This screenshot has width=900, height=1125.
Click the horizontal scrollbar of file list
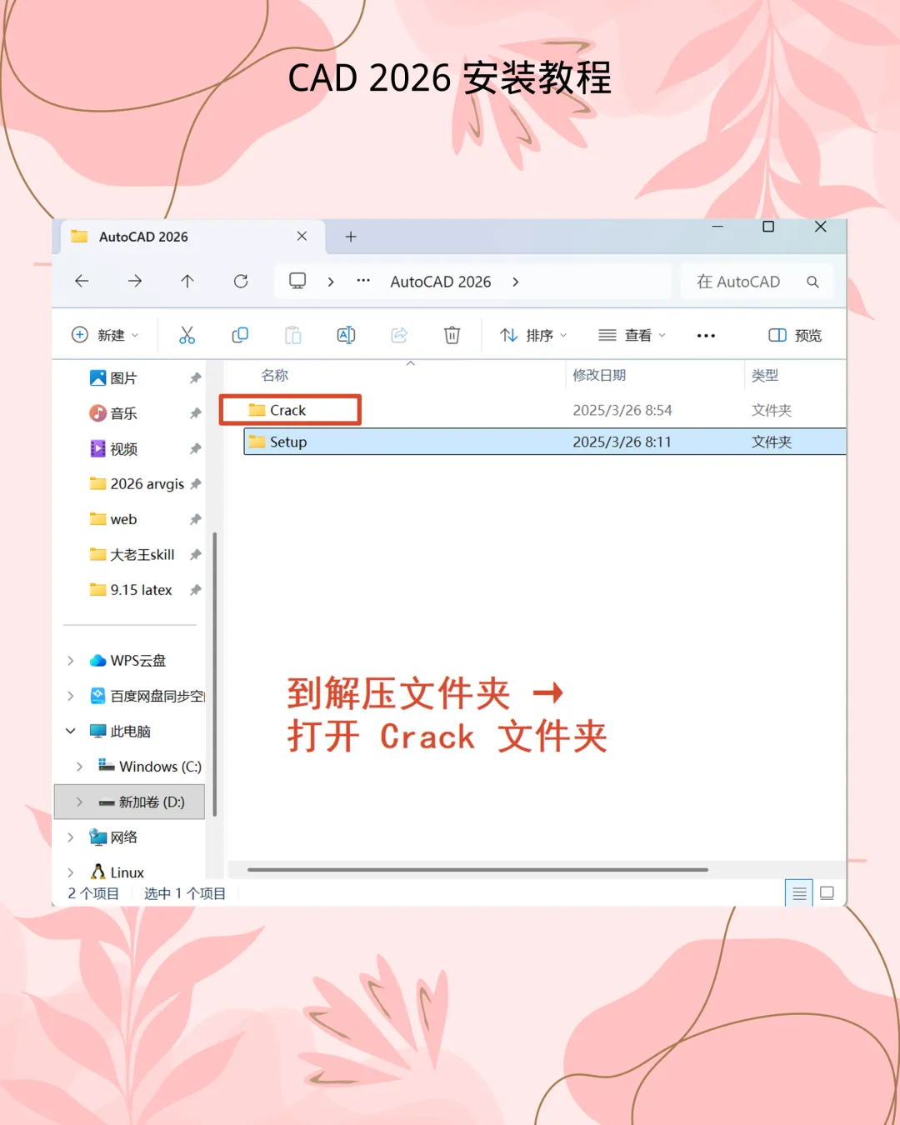[477, 869]
